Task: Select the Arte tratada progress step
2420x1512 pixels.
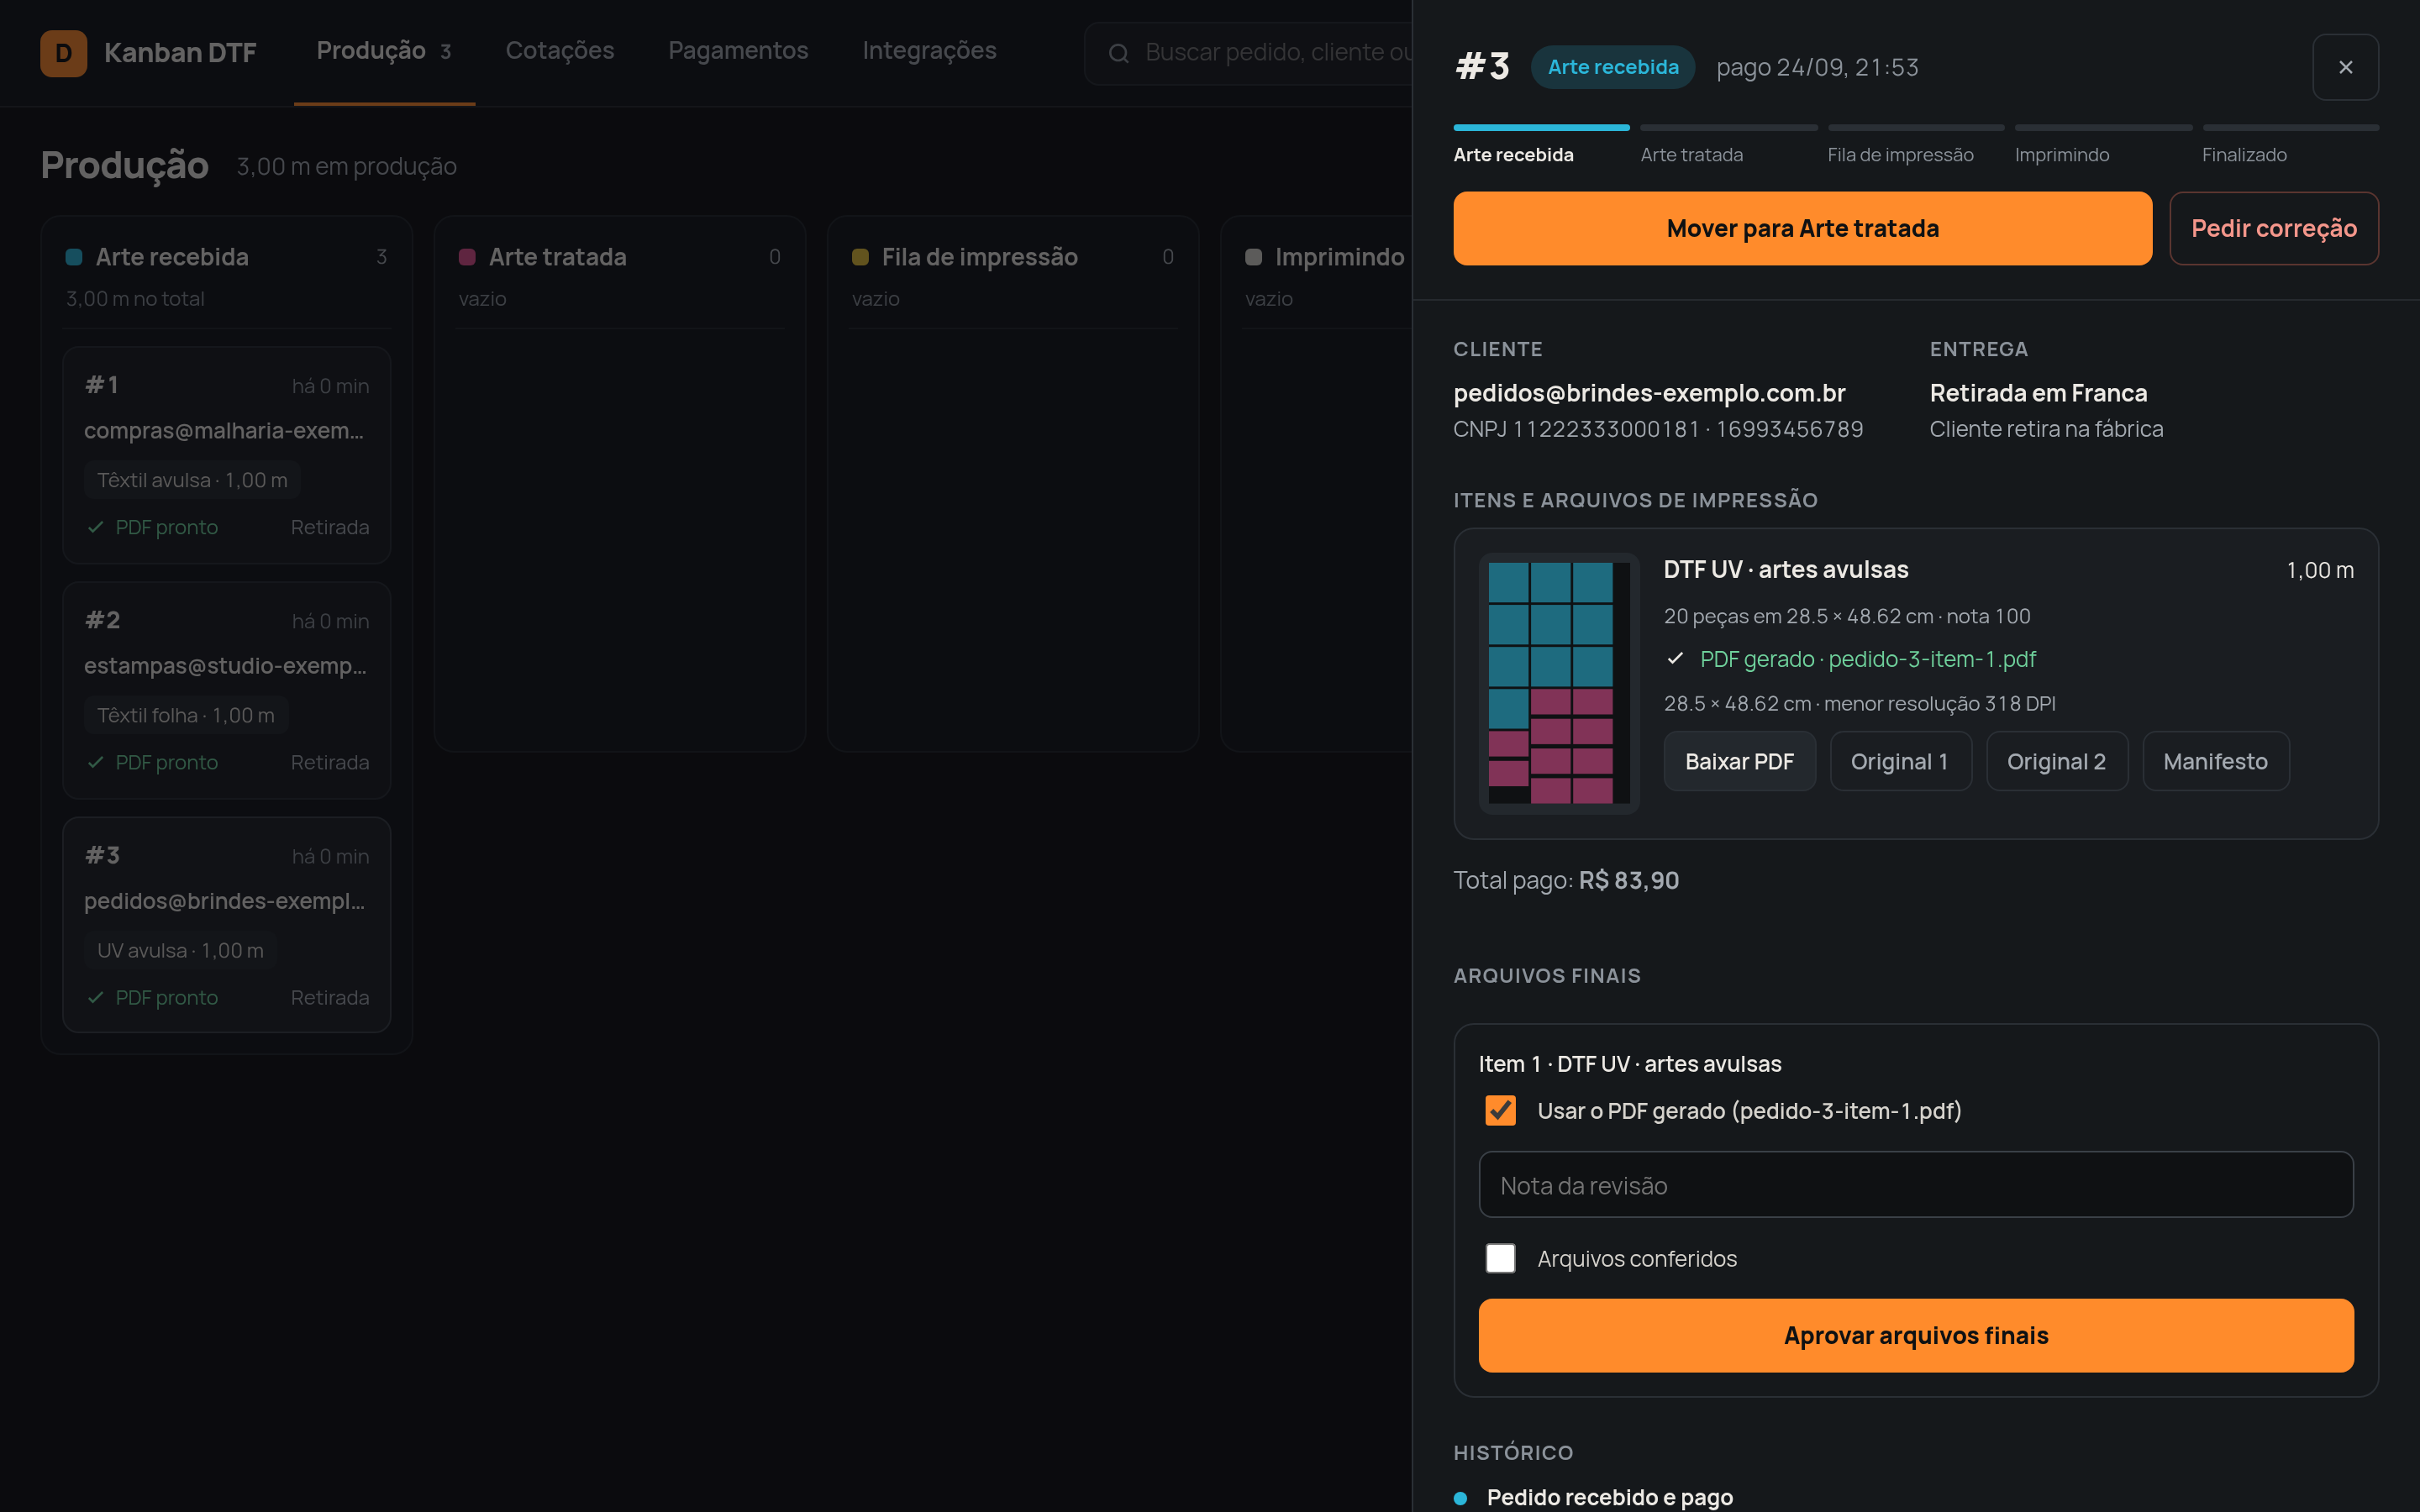Action: tap(1728, 145)
